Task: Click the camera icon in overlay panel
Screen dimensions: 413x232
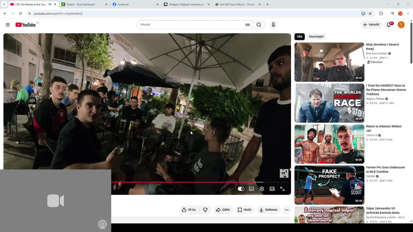Action: pos(55,201)
